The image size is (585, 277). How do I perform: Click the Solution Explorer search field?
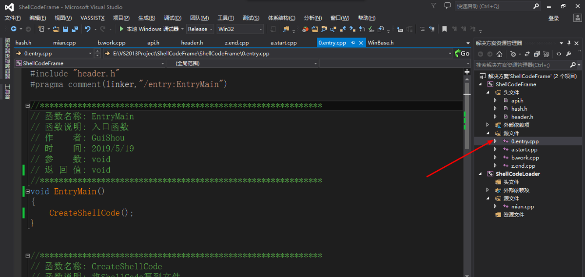click(522, 65)
